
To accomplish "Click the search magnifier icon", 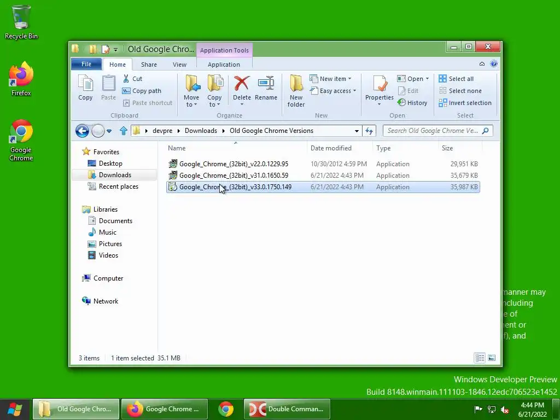I will 485,131.
